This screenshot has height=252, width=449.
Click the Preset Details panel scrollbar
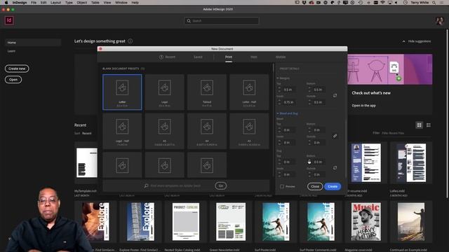(x=346, y=148)
